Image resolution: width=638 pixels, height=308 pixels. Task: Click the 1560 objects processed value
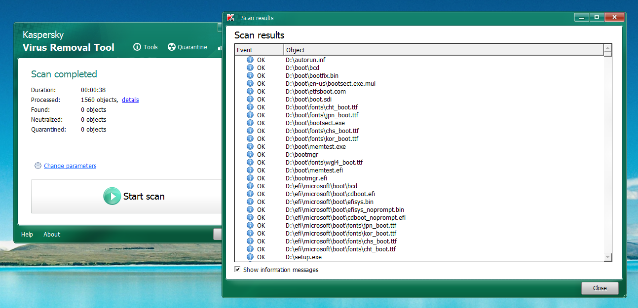99,100
